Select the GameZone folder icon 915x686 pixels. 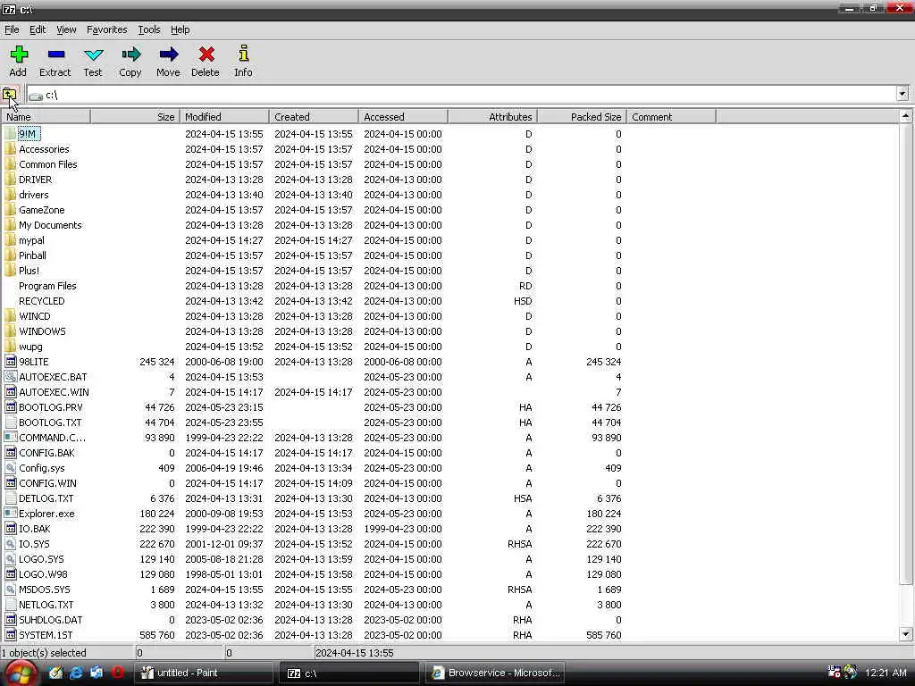[10, 209]
